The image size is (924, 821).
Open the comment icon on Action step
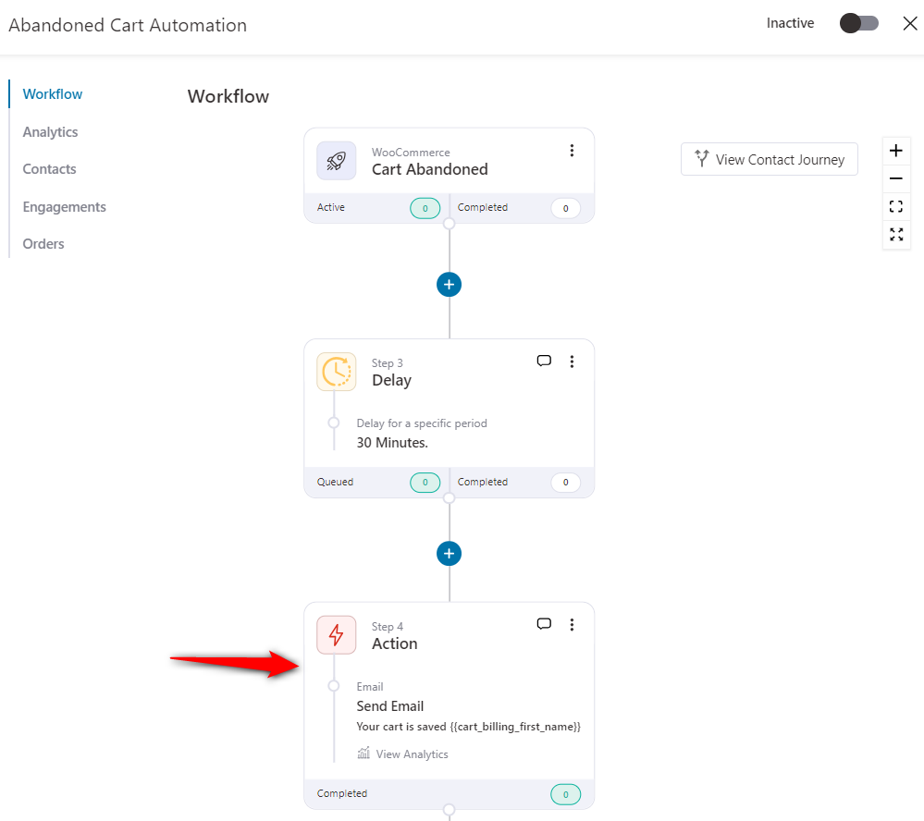pyautogui.click(x=544, y=624)
